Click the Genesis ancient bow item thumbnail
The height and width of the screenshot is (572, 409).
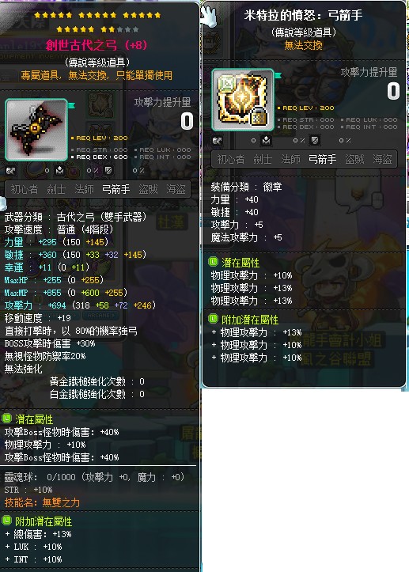pos(36,130)
